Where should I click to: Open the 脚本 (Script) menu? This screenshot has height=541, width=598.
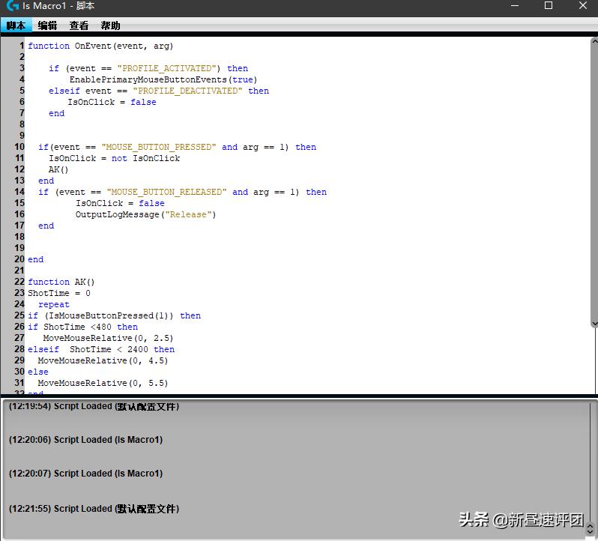[x=16, y=25]
